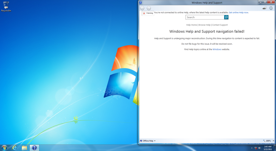Viewport: 276px width, 151px height.
Task: Follow the "Get online Help now" link
Action: point(238,12)
